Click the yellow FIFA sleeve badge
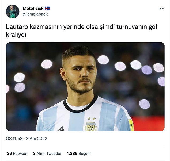 [131, 125]
